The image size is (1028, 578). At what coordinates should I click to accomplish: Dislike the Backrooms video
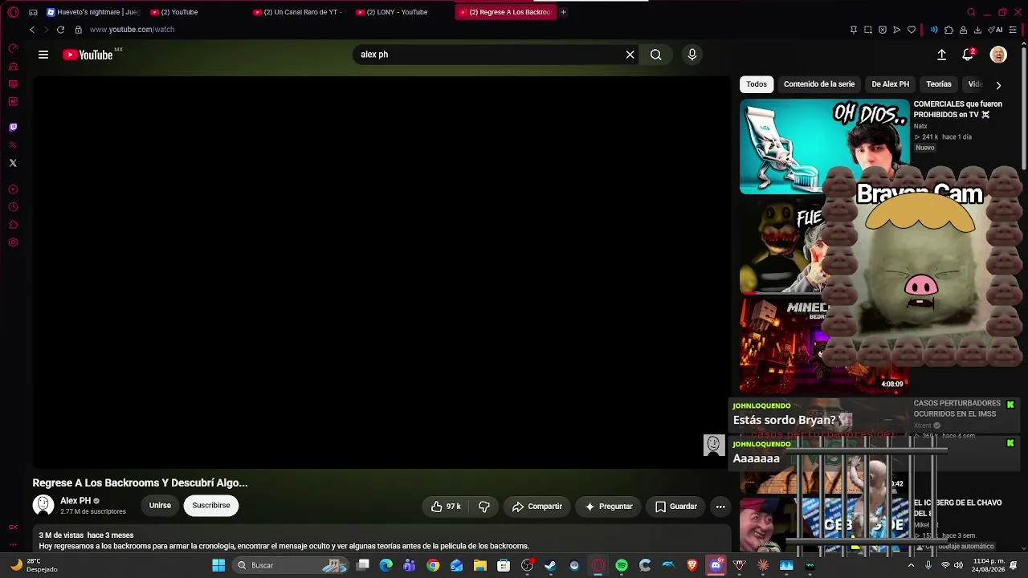click(484, 507)
